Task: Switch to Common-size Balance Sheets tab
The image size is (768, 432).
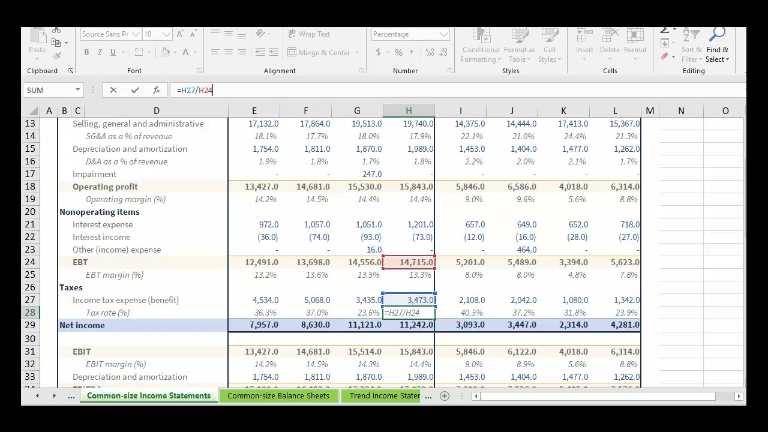Action: 278,395
